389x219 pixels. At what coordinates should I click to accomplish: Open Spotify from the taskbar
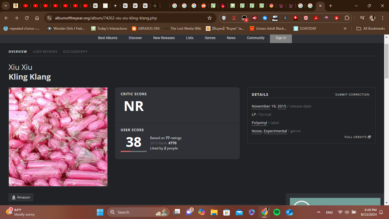[x=277, y=212]
